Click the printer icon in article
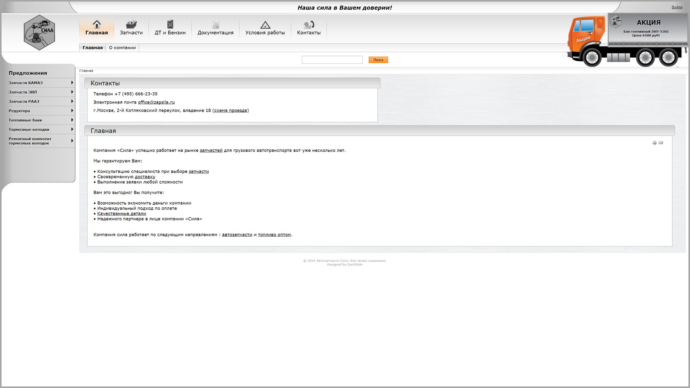 coord(654,143)
